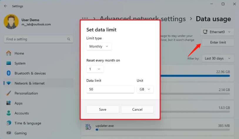Click the System sidebar item

(20, 63)
